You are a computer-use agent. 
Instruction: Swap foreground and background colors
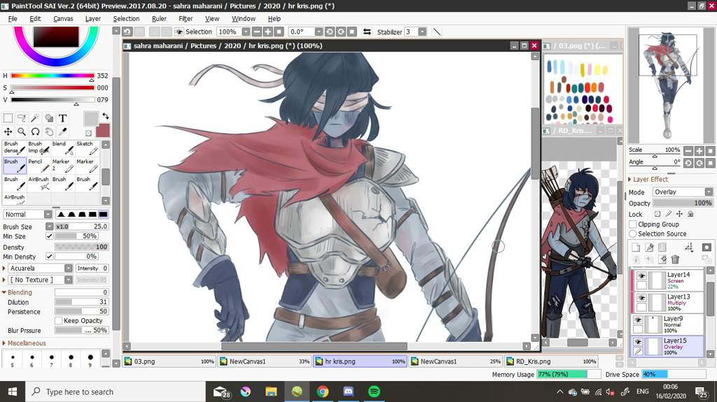(x=105, y=116)
